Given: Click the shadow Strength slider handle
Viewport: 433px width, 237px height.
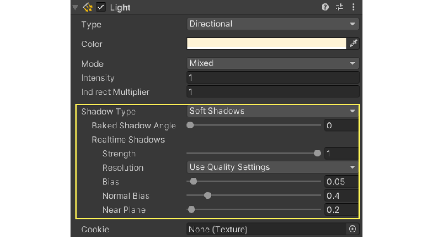Looking at the screenshot, I should (x=317, y=153).
